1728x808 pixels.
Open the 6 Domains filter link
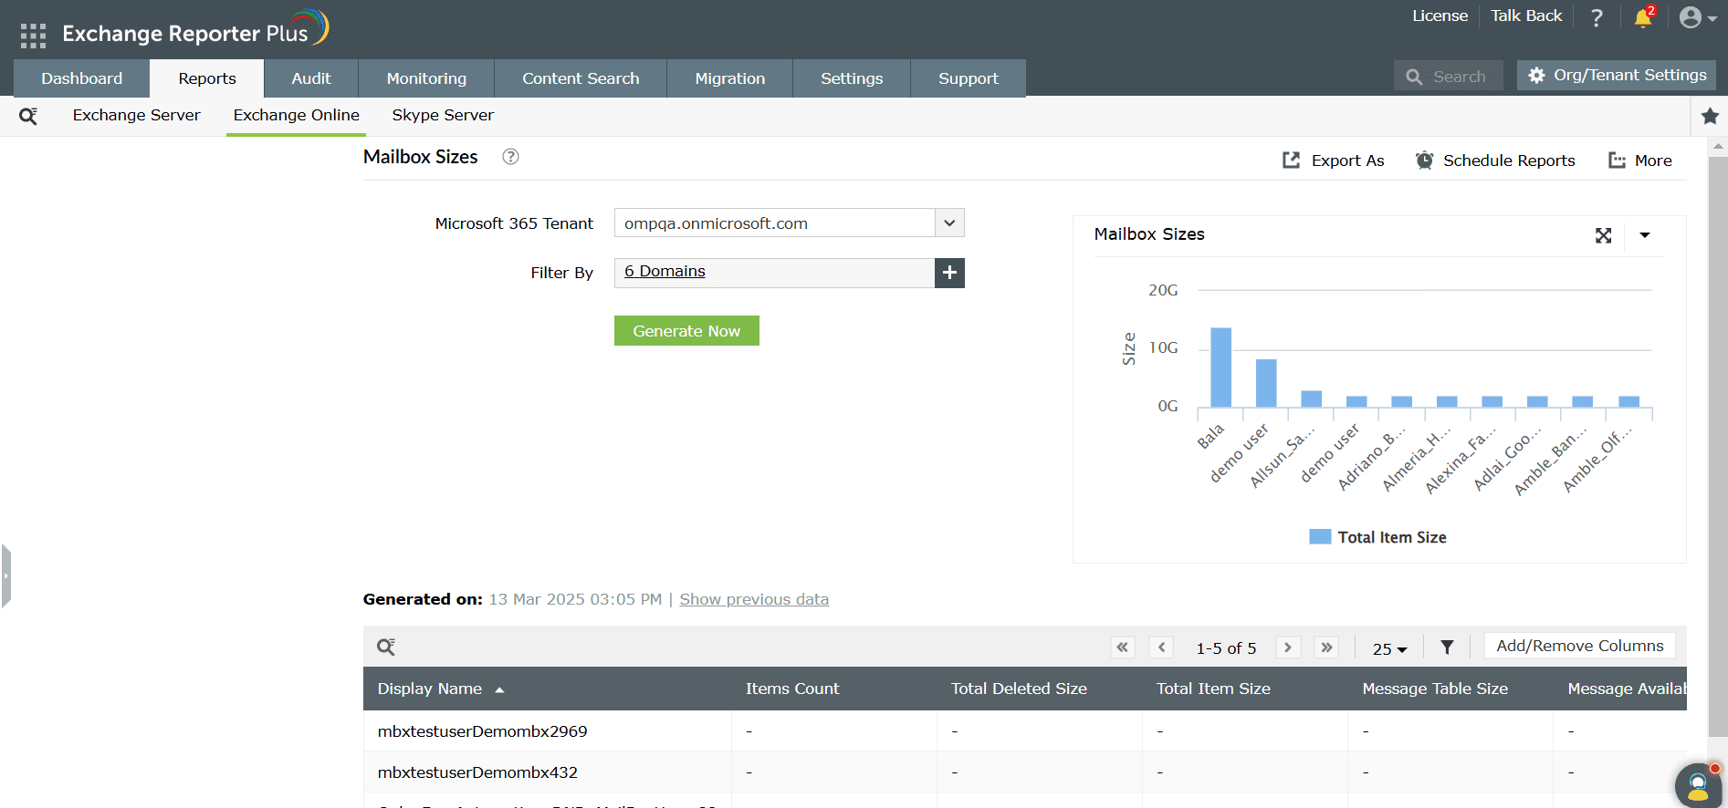665,271
